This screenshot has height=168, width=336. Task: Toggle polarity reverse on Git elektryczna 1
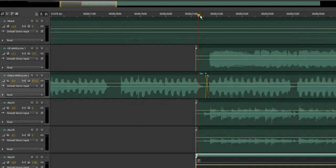click(x=42, y=59)
